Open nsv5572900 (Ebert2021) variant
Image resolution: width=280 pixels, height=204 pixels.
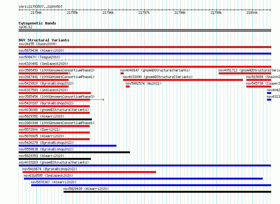pos(40,129)
